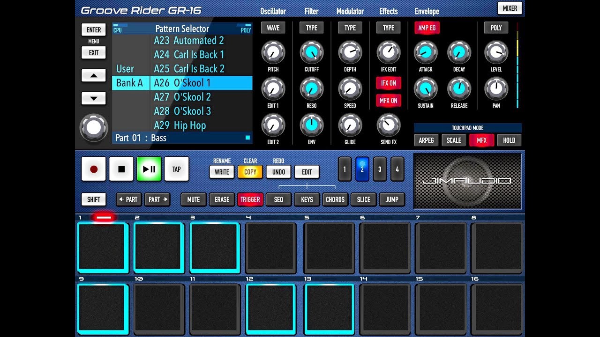Move up with the menu up arrow
600x337 pixels.
pos(94,75)
